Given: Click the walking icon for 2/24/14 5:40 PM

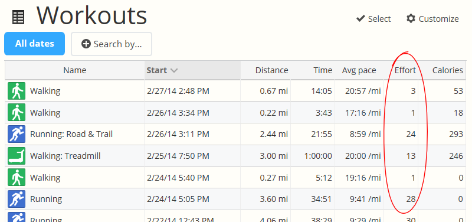Looking at the screenshot, I should (x=17, y=177).
